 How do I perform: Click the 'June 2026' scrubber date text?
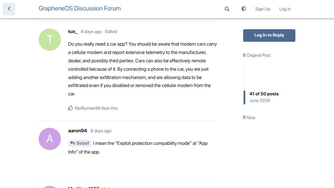260,100
